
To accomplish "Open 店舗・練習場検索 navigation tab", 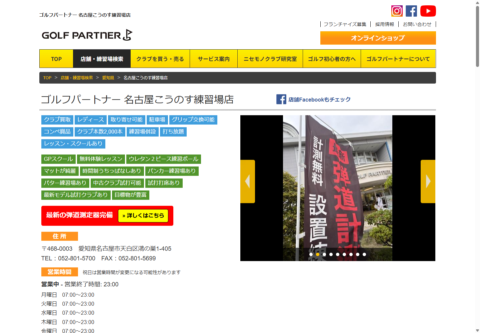I will [102, 59].
